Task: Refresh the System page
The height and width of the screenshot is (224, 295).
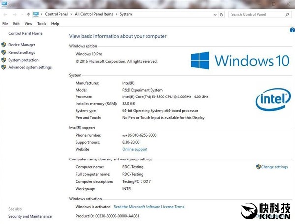Action: pyautogui.click(x=221, y=14)
